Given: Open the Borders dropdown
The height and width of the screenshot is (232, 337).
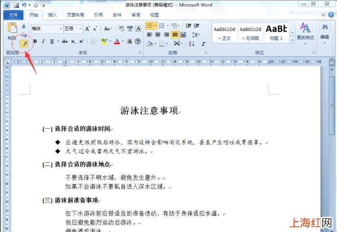Looking at the screenshot, I should click(x=167, y=44).
